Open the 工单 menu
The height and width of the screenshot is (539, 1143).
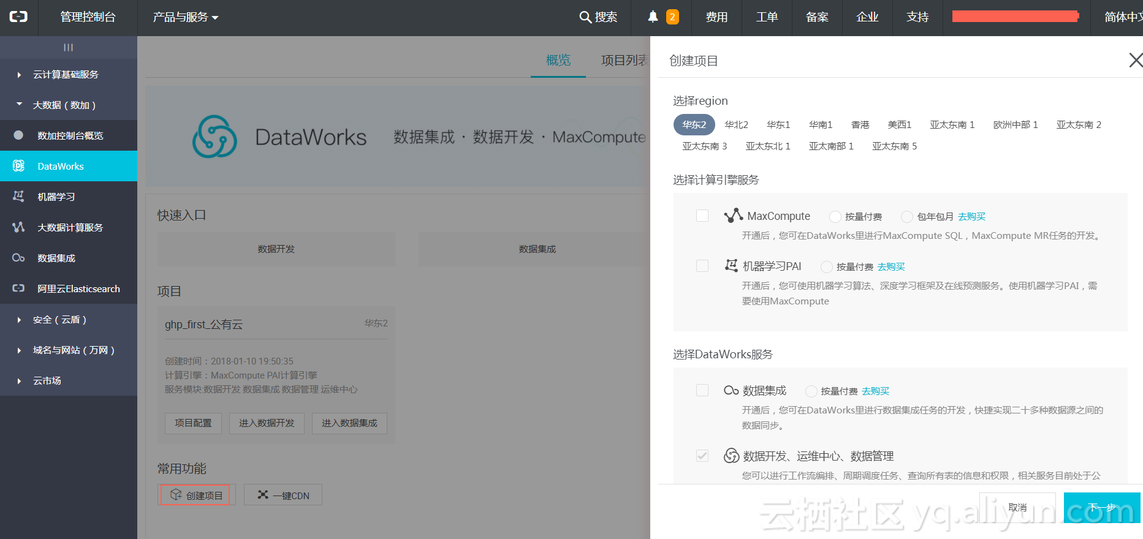click(767, 17)
